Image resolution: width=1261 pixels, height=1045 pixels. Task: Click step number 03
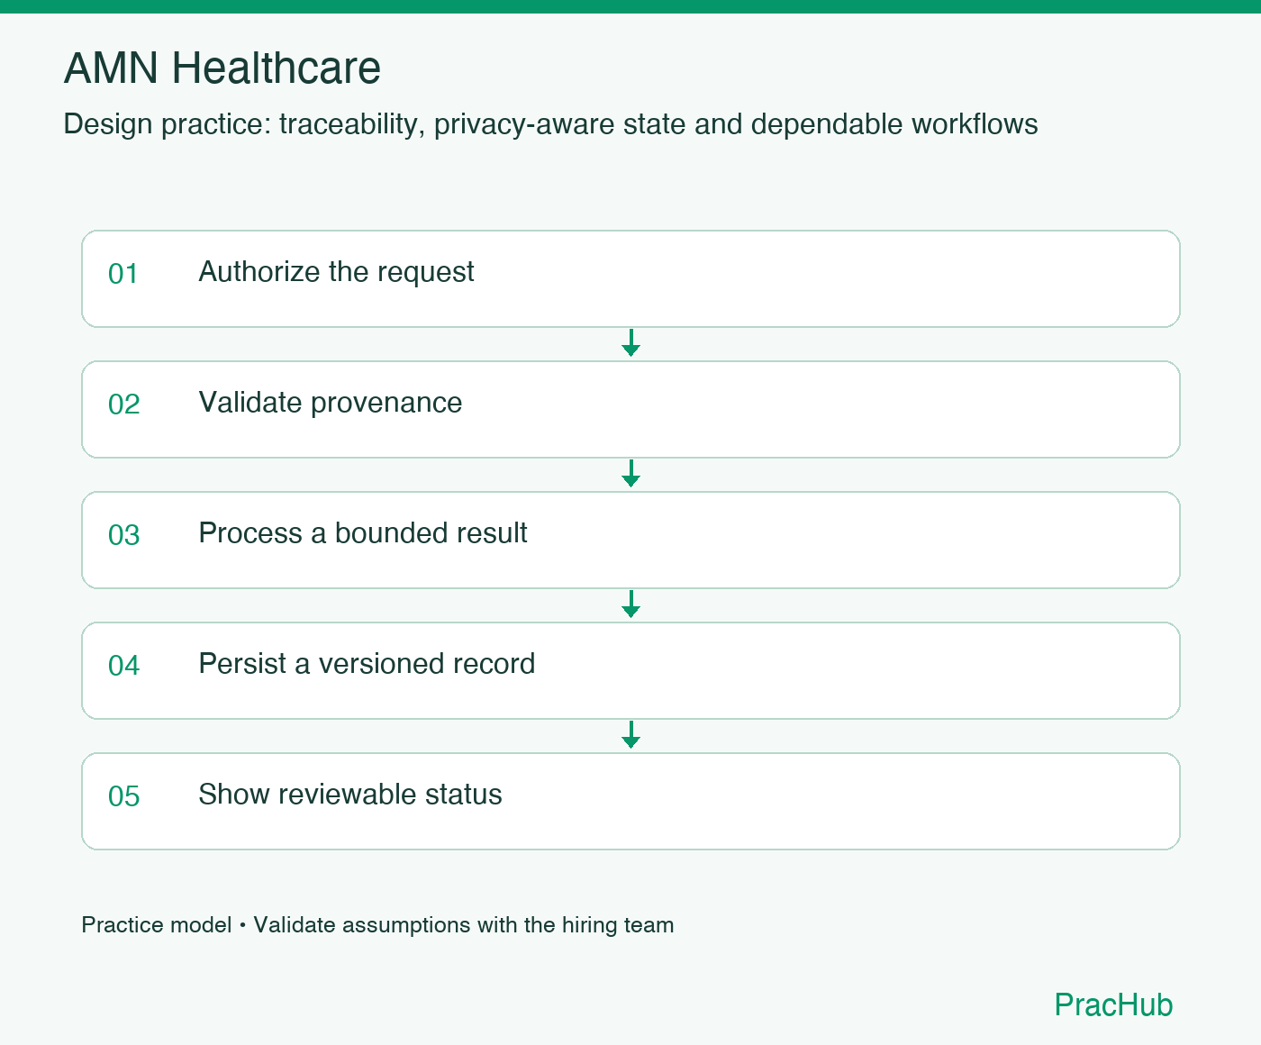tap(124, 535)
